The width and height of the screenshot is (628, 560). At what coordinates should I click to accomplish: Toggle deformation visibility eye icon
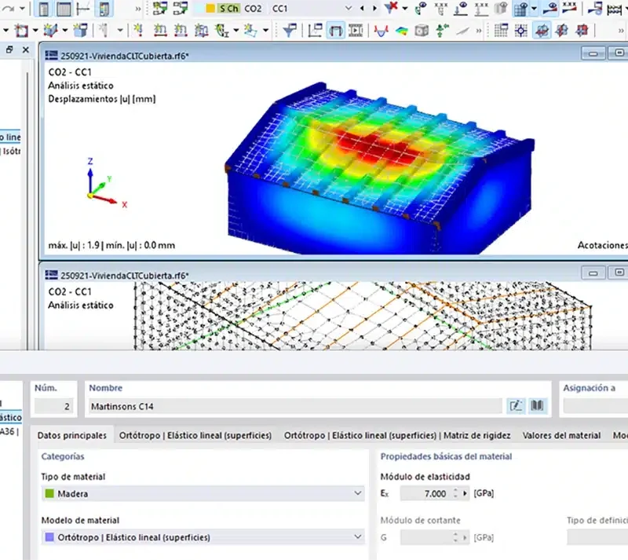tap(550, 9)
